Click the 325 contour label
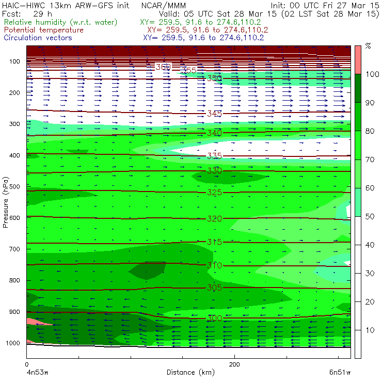The image size is (382, 382). pyautogui.click(x=214, y=193)
